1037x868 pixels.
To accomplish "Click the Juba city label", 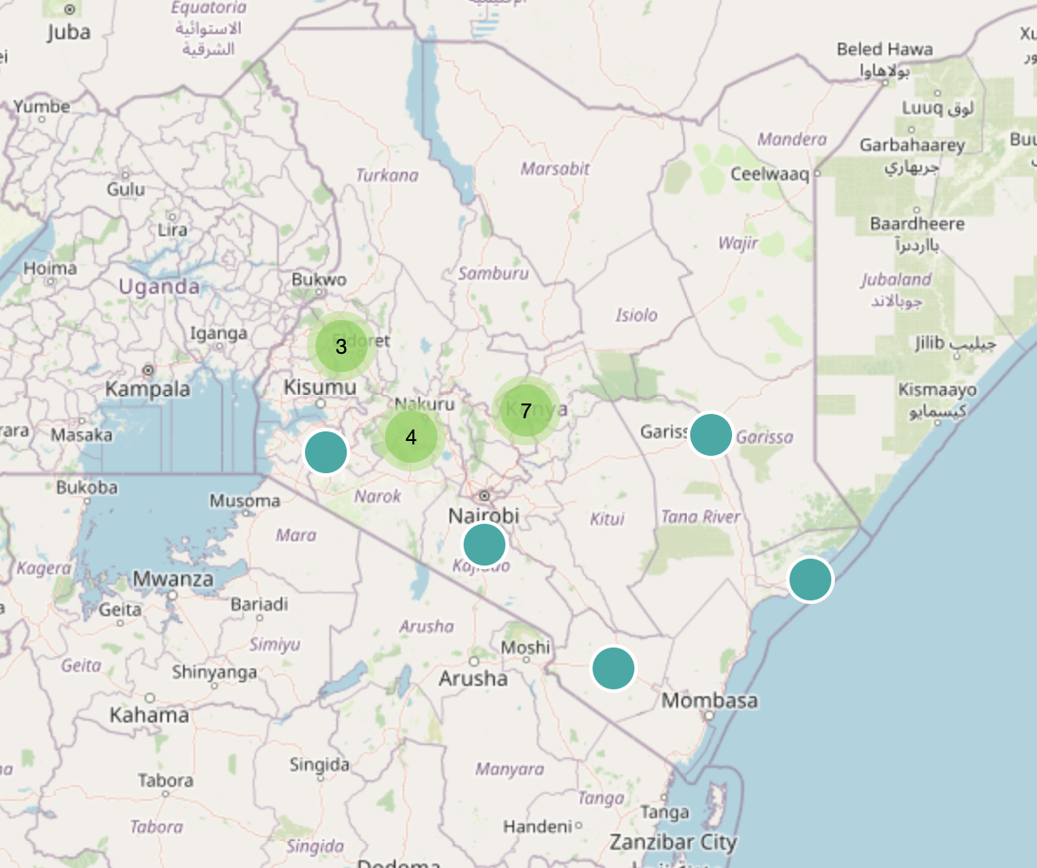I will (x=69, y=32).
